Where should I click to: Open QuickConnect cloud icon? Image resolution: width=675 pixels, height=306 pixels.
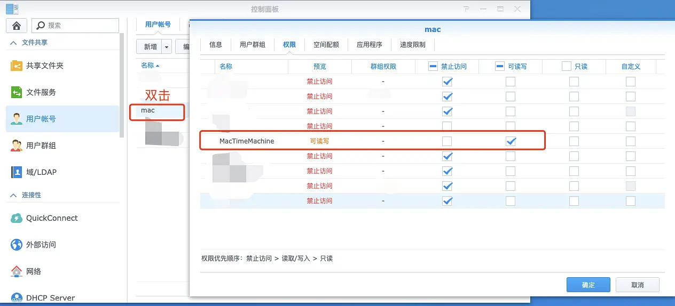(x=17, y=218)
